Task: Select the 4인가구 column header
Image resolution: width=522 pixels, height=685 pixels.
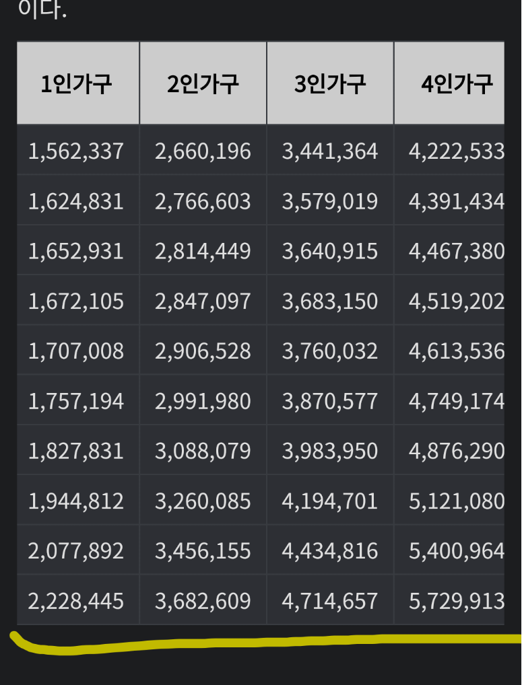Action: click(x=449, y=83)
